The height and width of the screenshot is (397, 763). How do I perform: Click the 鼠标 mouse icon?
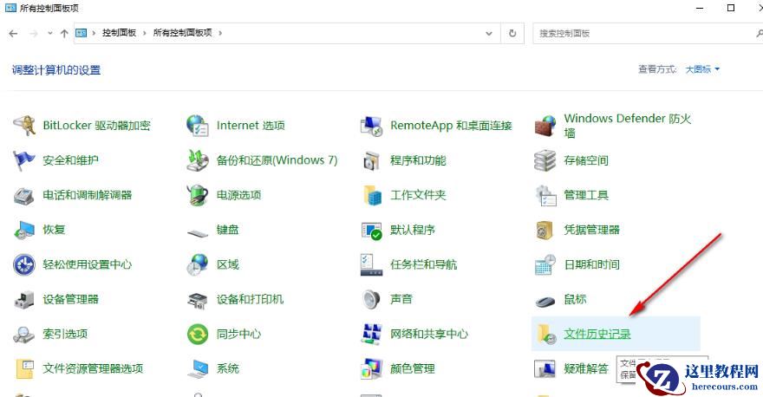[545, 302]
